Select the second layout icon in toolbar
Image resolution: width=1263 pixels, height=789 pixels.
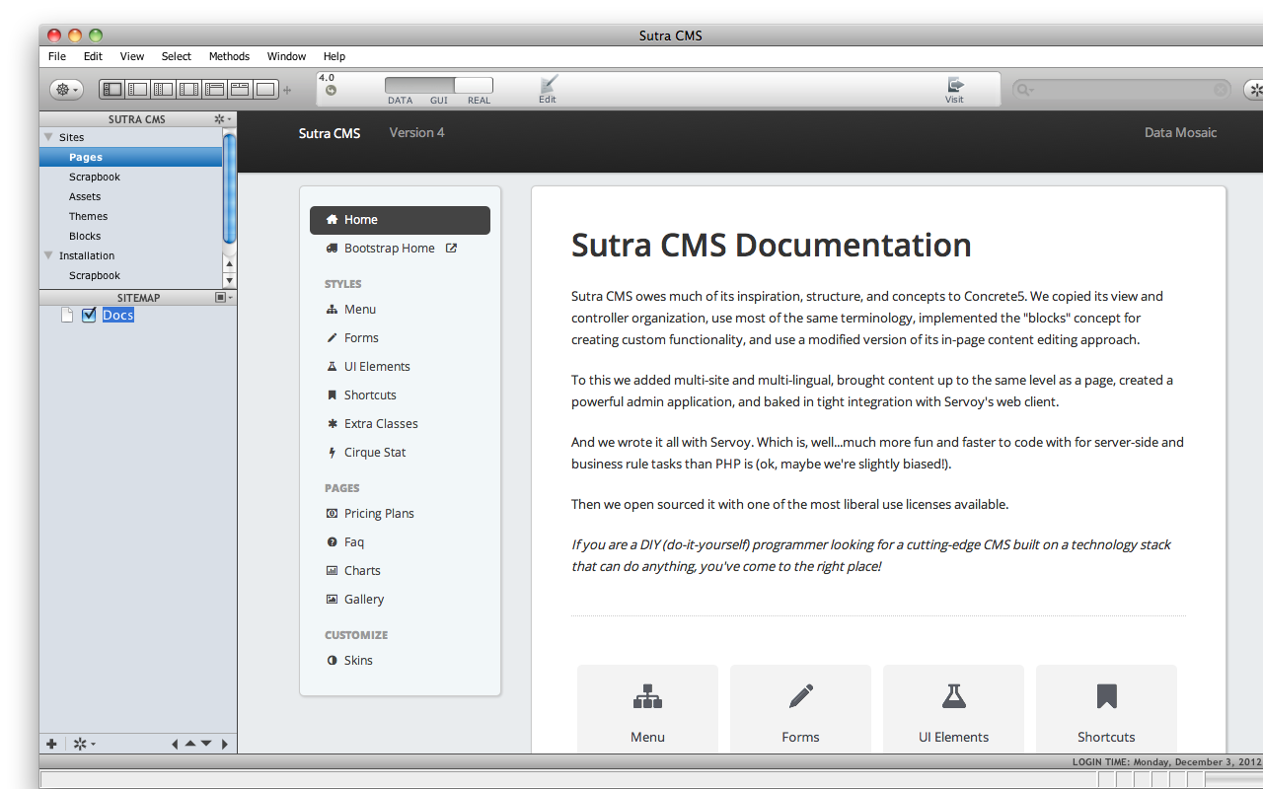(x=138, y=90)
